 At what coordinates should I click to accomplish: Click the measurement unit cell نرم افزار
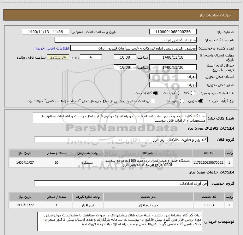(x=88, y=205)
